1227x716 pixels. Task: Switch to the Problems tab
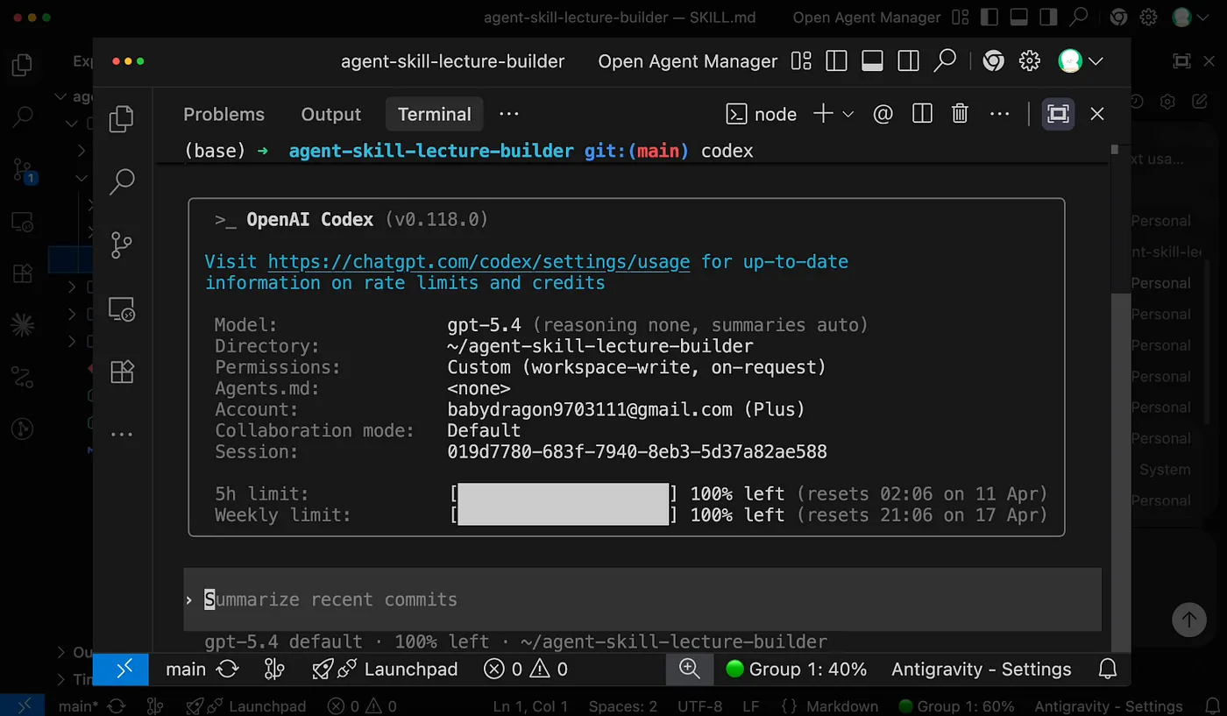[x=223, y=114]
